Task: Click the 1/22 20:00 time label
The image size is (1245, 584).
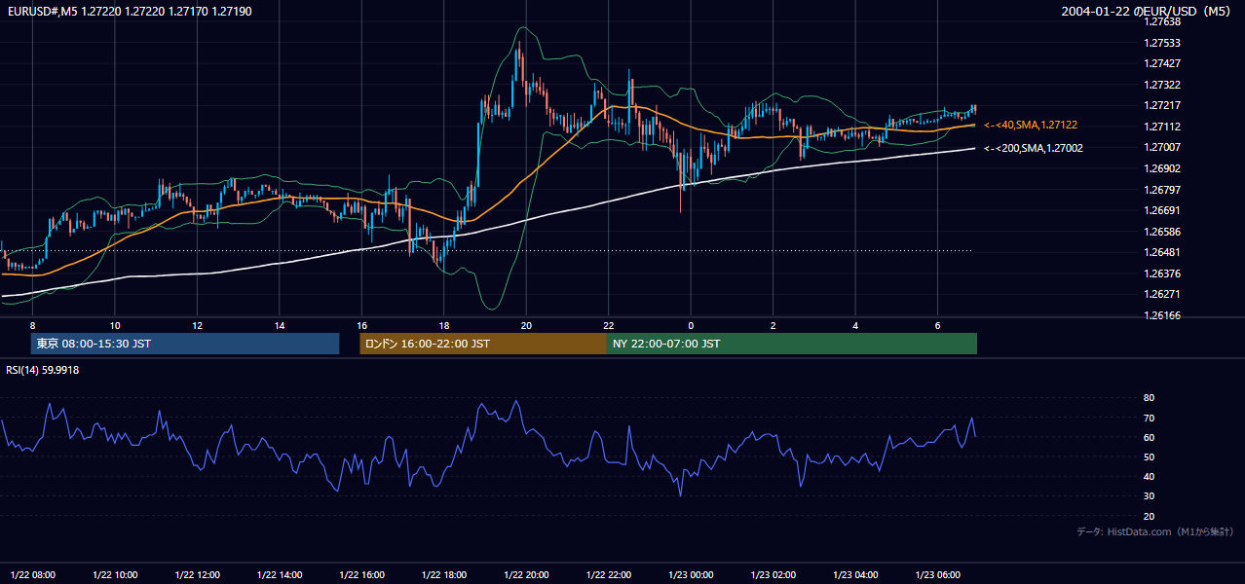Action: pyautogui.click(x=526, y=574)
